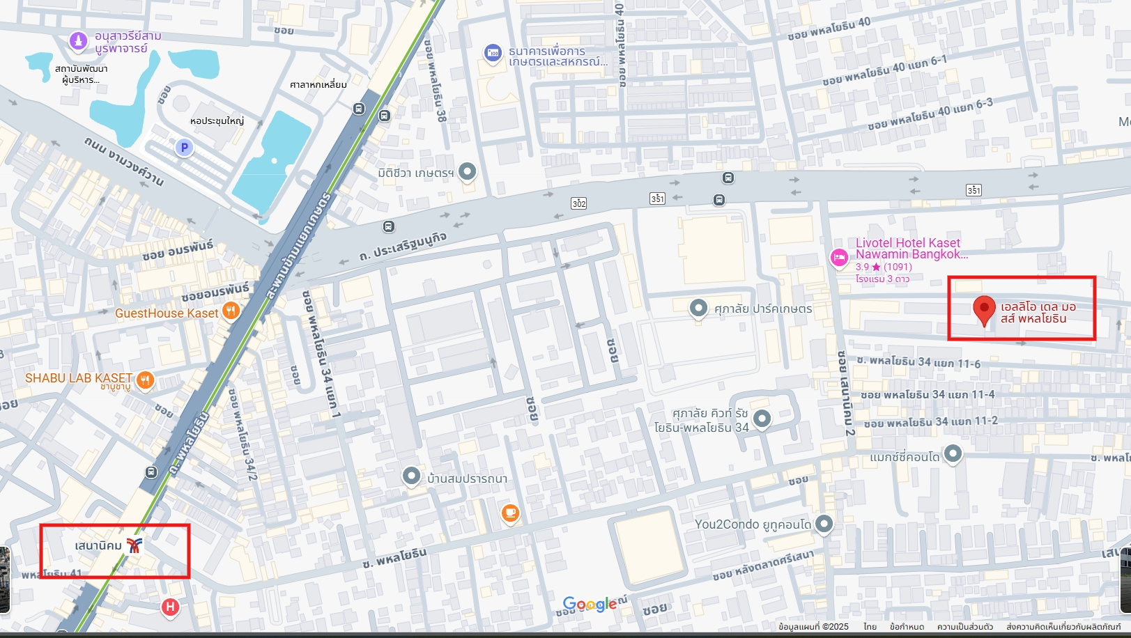1131x638 pixels.
Task: Open GuestHouse Kaset restaurant marker
Action: coord(231,311)
